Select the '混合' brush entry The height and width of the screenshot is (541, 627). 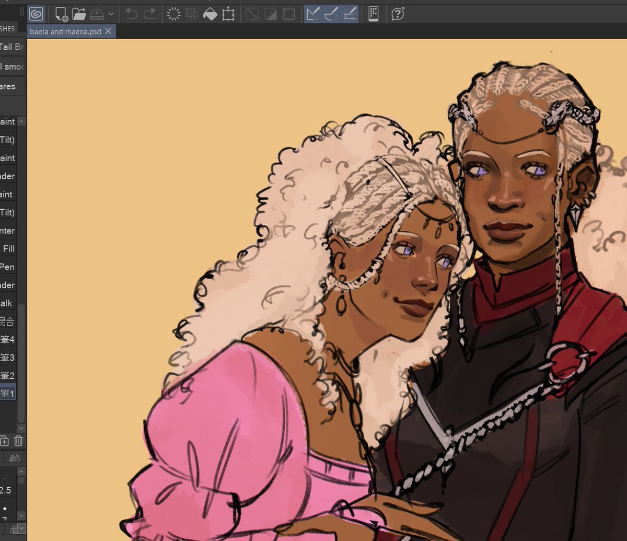(x=8, y=321)
